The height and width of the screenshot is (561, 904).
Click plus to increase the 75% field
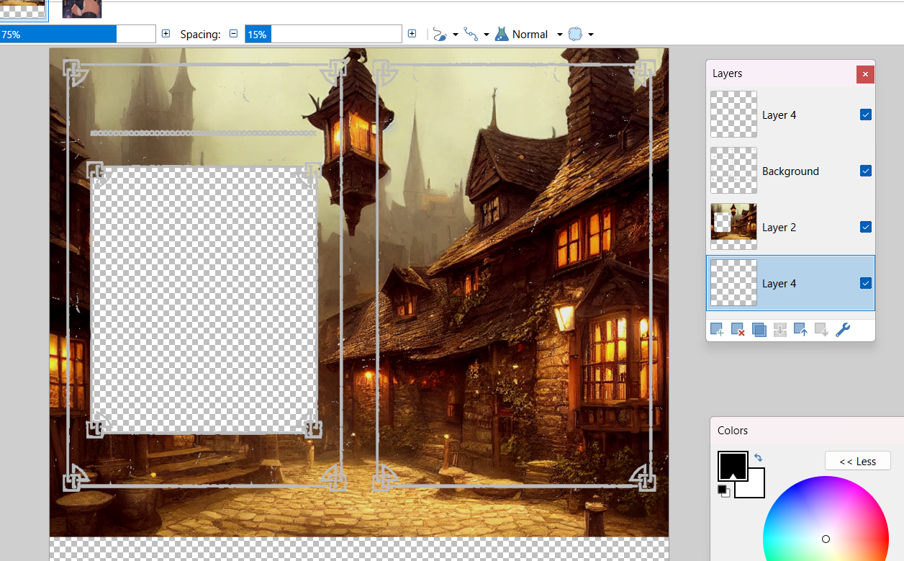coord(166,34)
